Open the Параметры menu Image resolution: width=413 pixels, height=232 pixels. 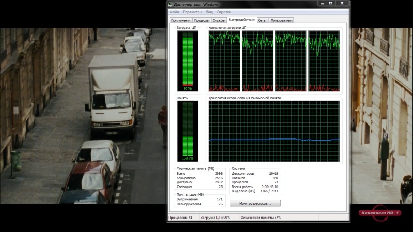[x=193, y=12]
